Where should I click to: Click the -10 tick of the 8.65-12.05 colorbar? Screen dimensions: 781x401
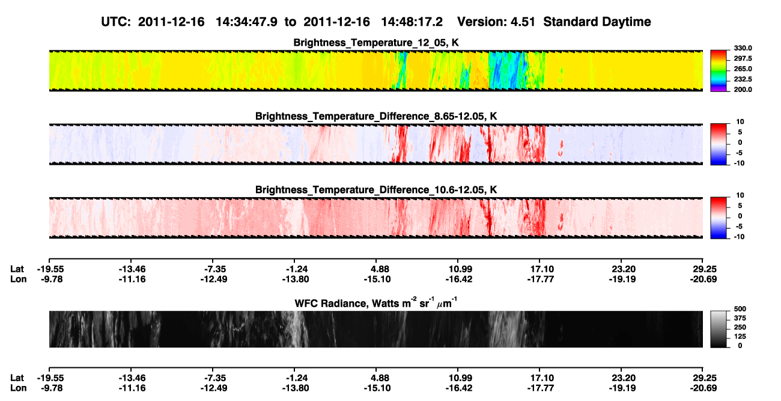[739, 164]
